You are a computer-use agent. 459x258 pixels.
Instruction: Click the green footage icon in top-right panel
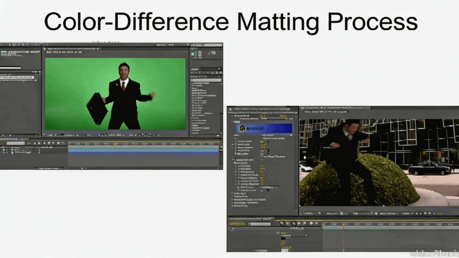tap(193, 54)
